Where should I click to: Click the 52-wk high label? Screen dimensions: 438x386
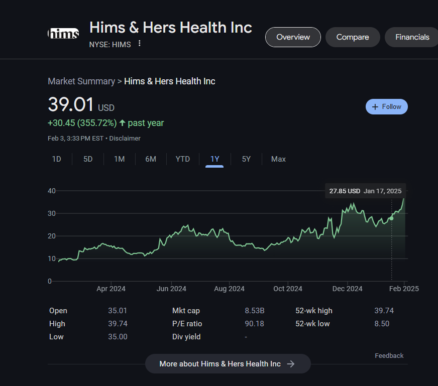tap(314, 311)
